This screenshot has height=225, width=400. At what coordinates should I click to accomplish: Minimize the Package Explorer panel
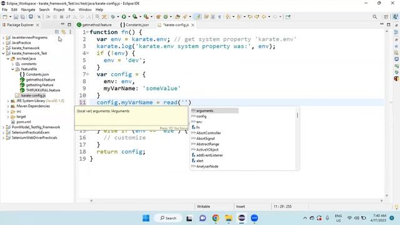(x=62, y=24)
